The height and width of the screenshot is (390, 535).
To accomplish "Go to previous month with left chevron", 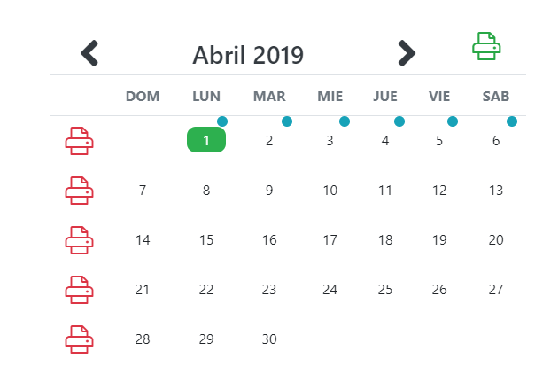I will [x=89, y=53].
